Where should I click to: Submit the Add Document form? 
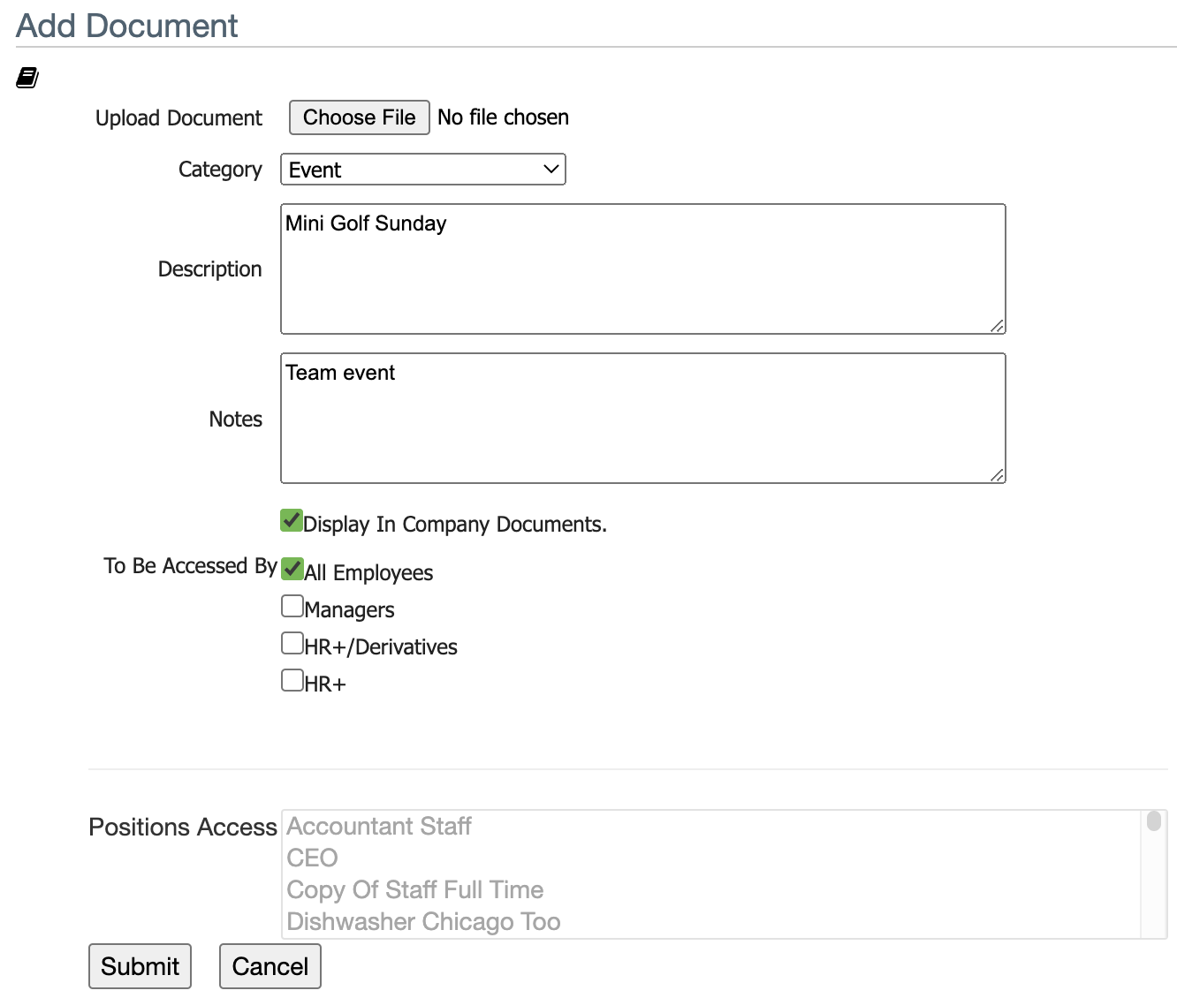click(140, 966)
